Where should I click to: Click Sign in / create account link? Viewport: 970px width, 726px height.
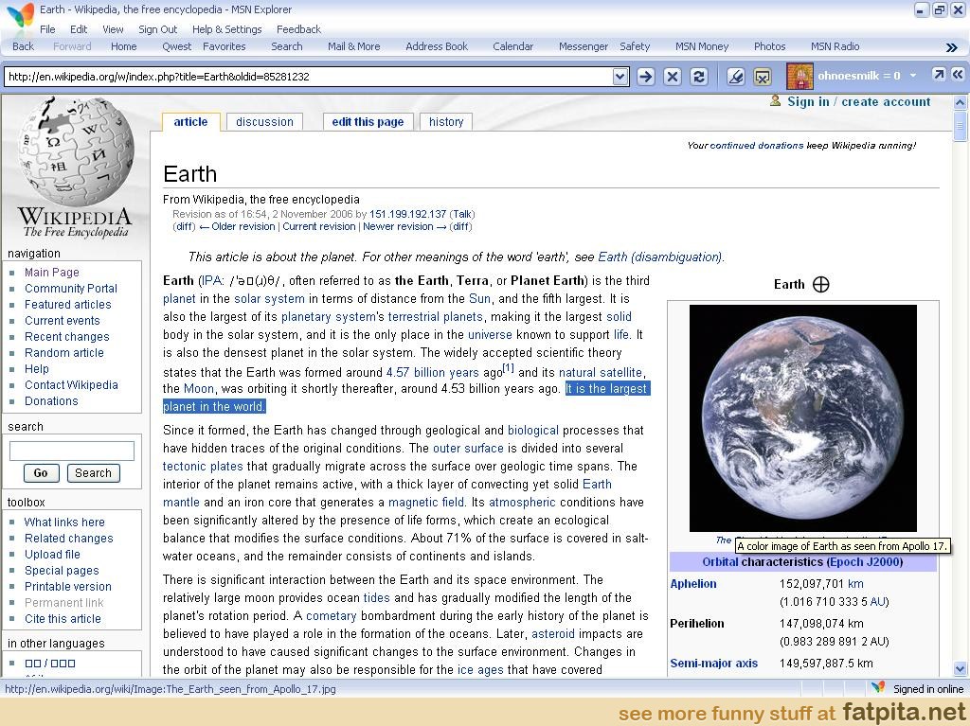[x=858, y=102]
